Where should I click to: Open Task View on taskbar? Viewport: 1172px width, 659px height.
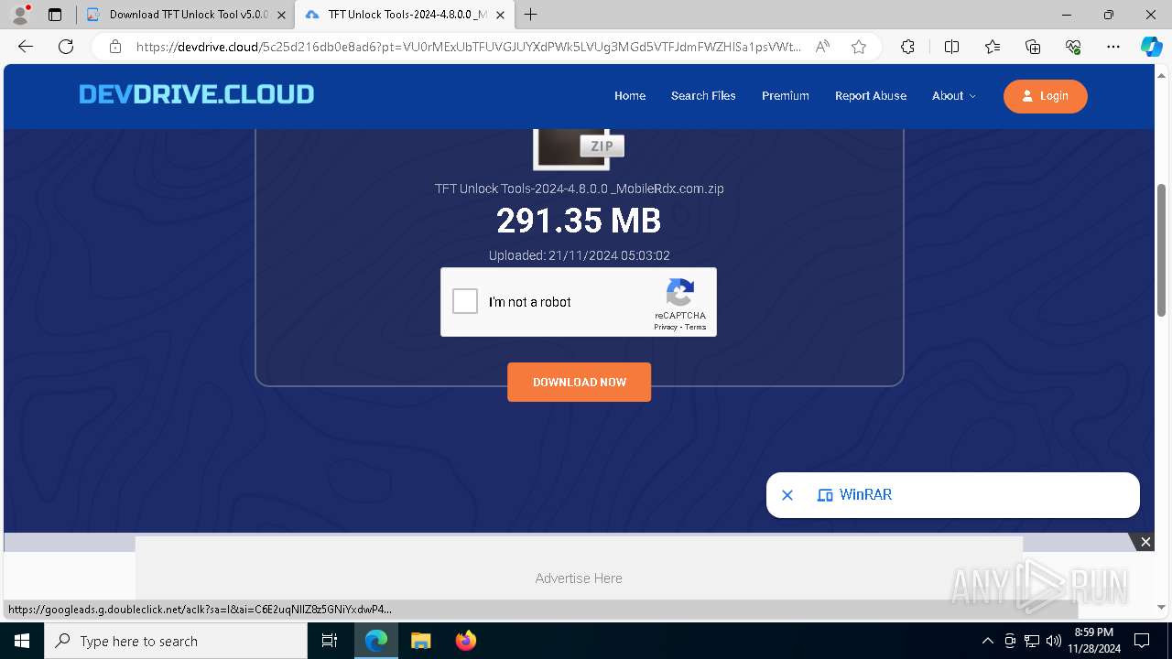(330, 641)
